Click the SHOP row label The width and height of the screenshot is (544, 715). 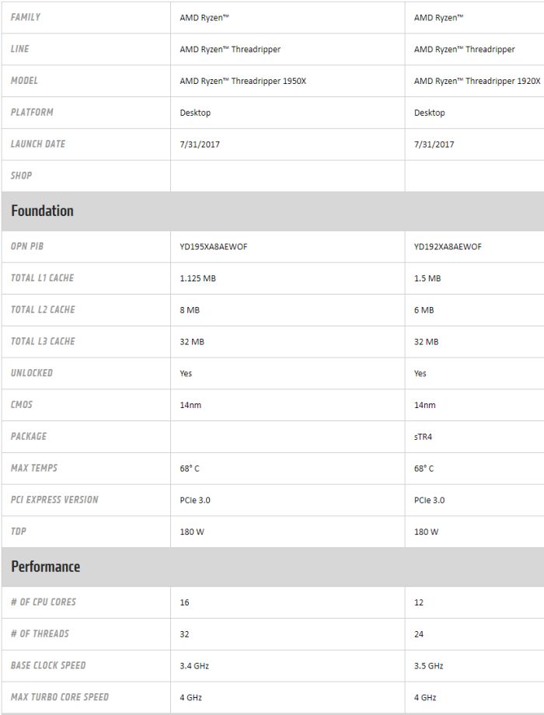(x=22, y=176)
